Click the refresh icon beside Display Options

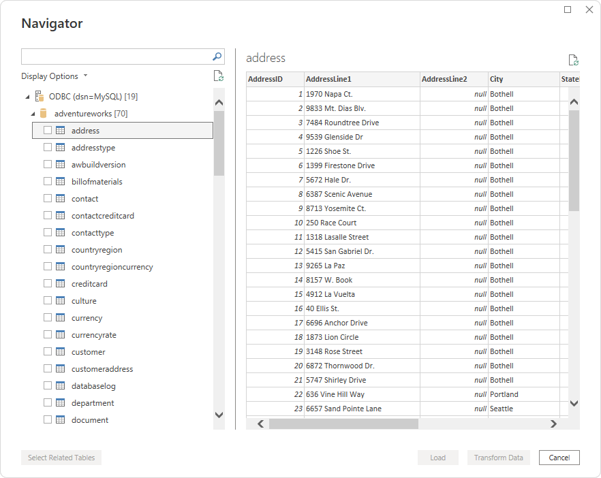click(x=218, y=76)
